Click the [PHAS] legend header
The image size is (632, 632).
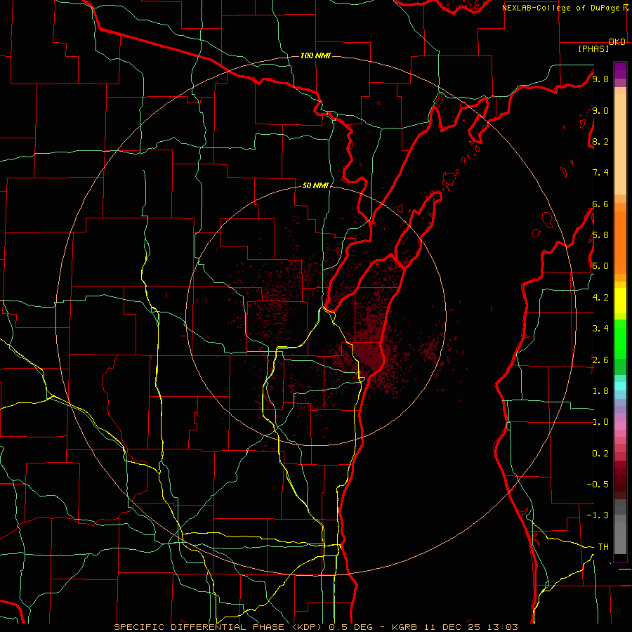pos(593,48)
